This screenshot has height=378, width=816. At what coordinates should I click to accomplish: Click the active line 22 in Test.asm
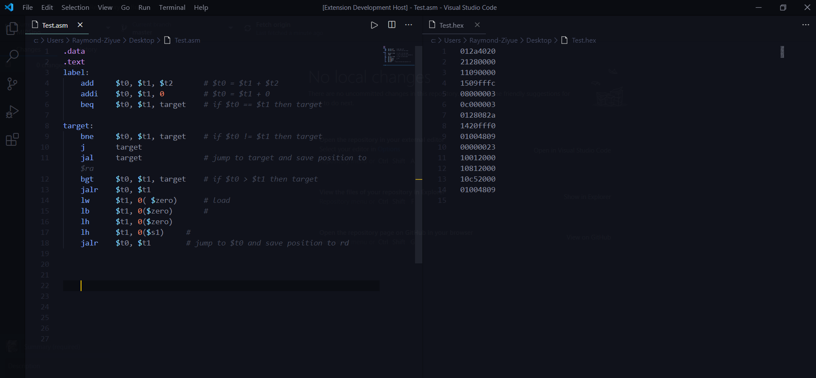[221, 286]
